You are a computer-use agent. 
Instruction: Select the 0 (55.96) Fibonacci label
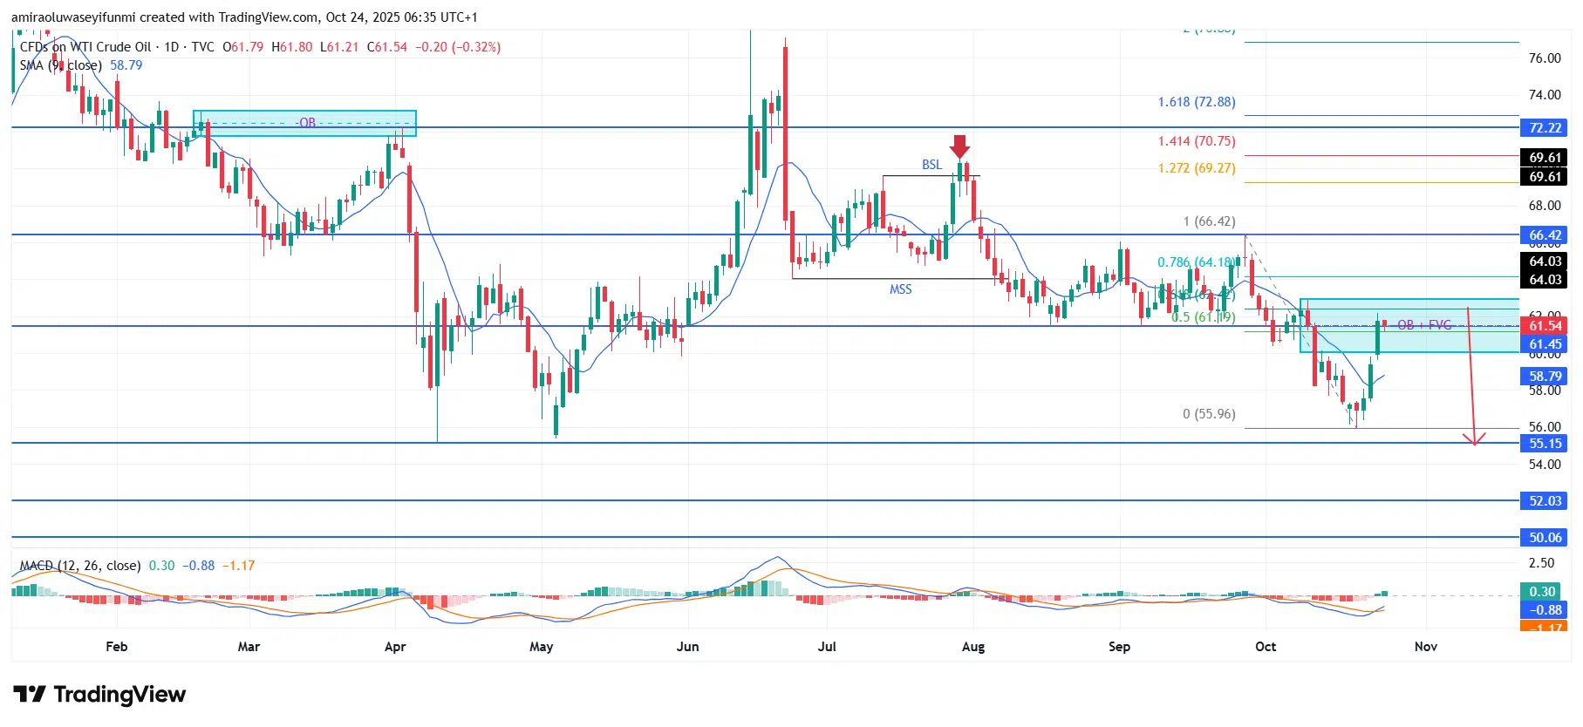(x=1209, y=414)
